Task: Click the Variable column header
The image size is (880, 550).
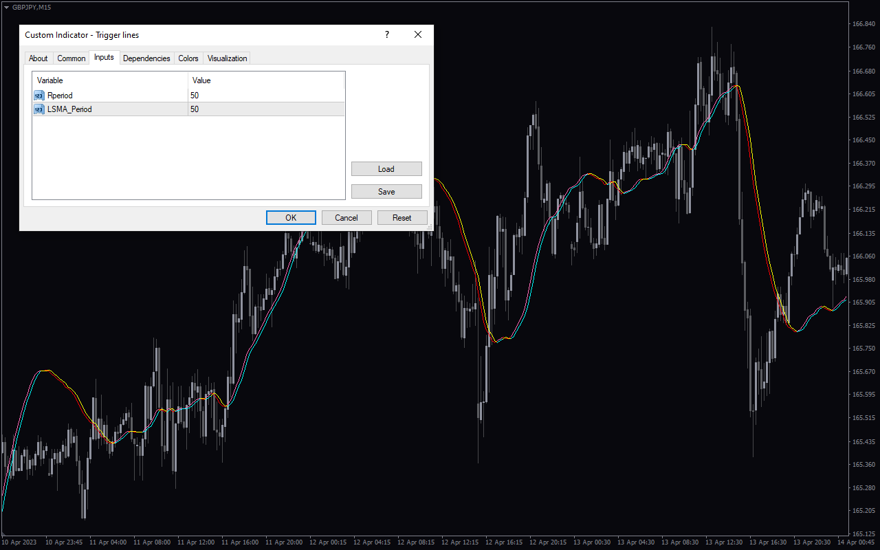Action: pos(110,80)
